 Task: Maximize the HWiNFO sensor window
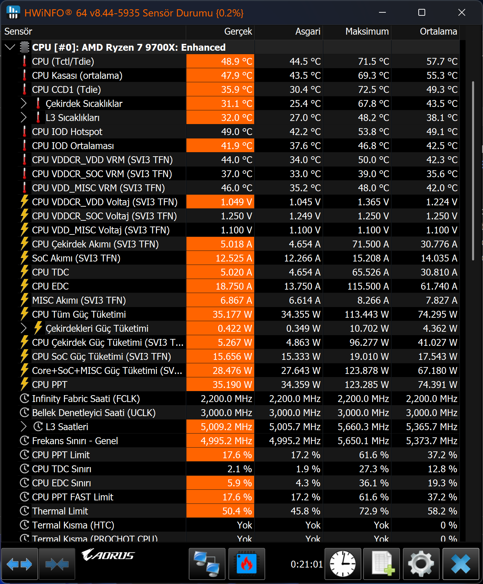tap(422, 13)
